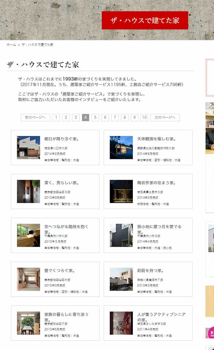This screenshot has height=350, width=214.
Task: Click 前のページへ pagination button
Action: coord(35,117)
